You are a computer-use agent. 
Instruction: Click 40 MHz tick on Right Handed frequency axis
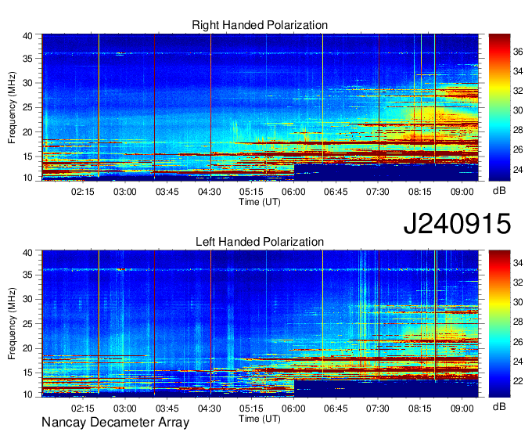coord(28,36)
